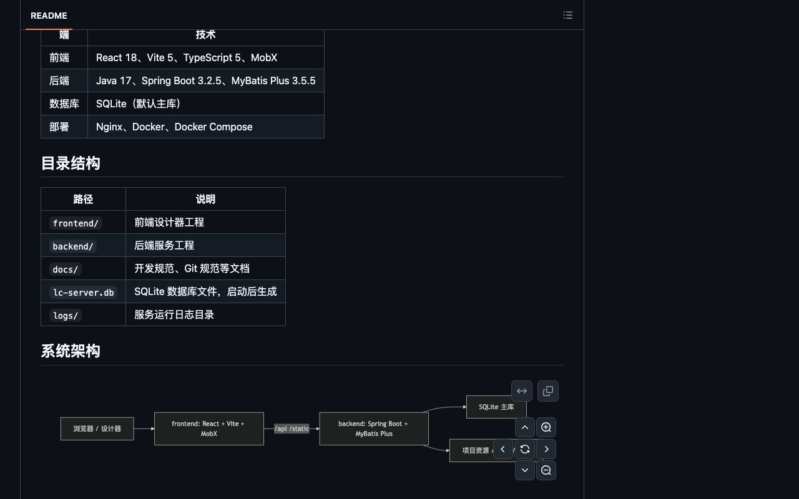
Task: Reset the diagram view
Action: point(525,449)
